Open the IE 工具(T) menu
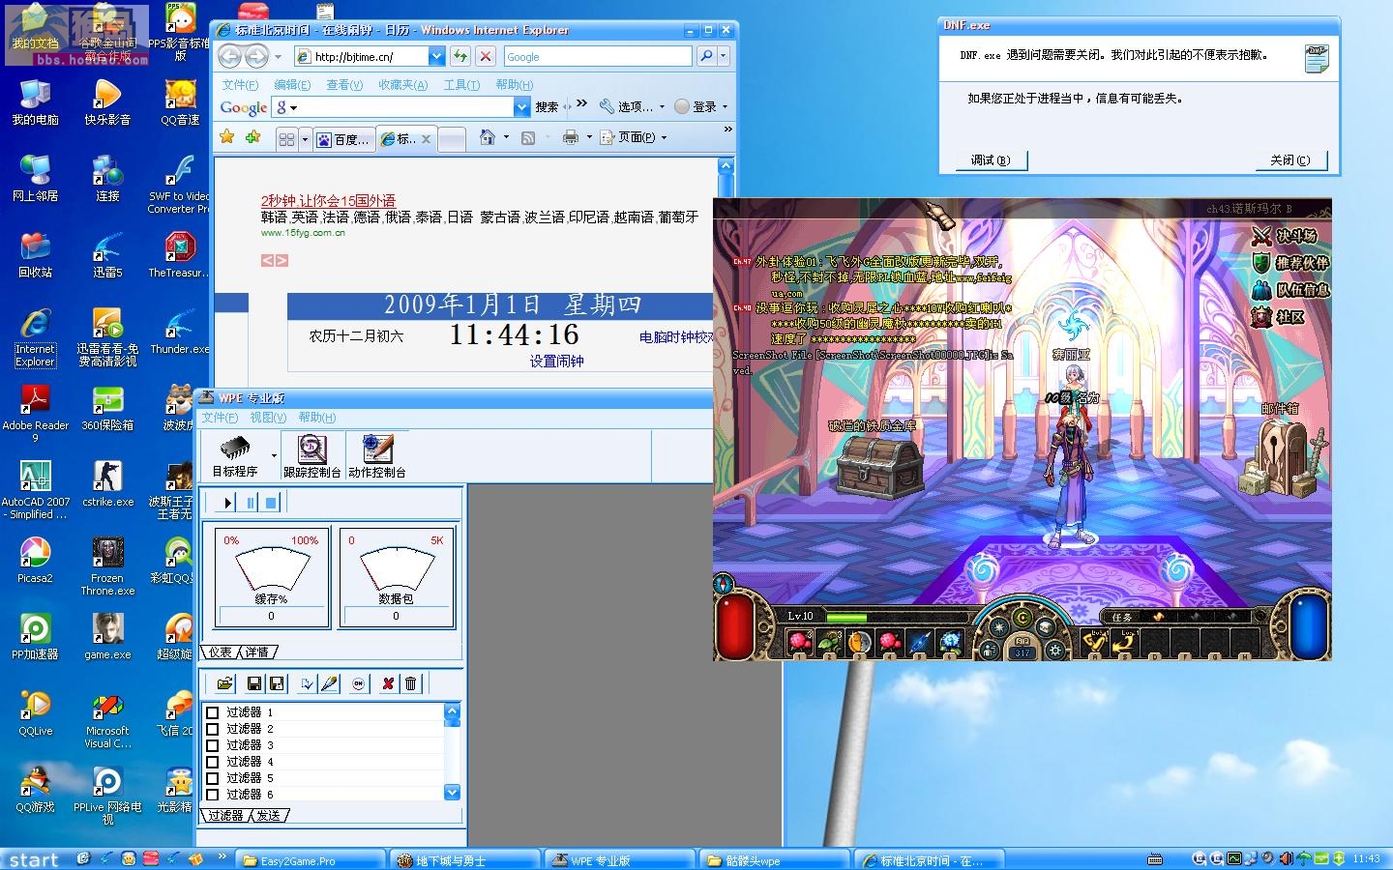1393x870 pixels. point(461,85)
